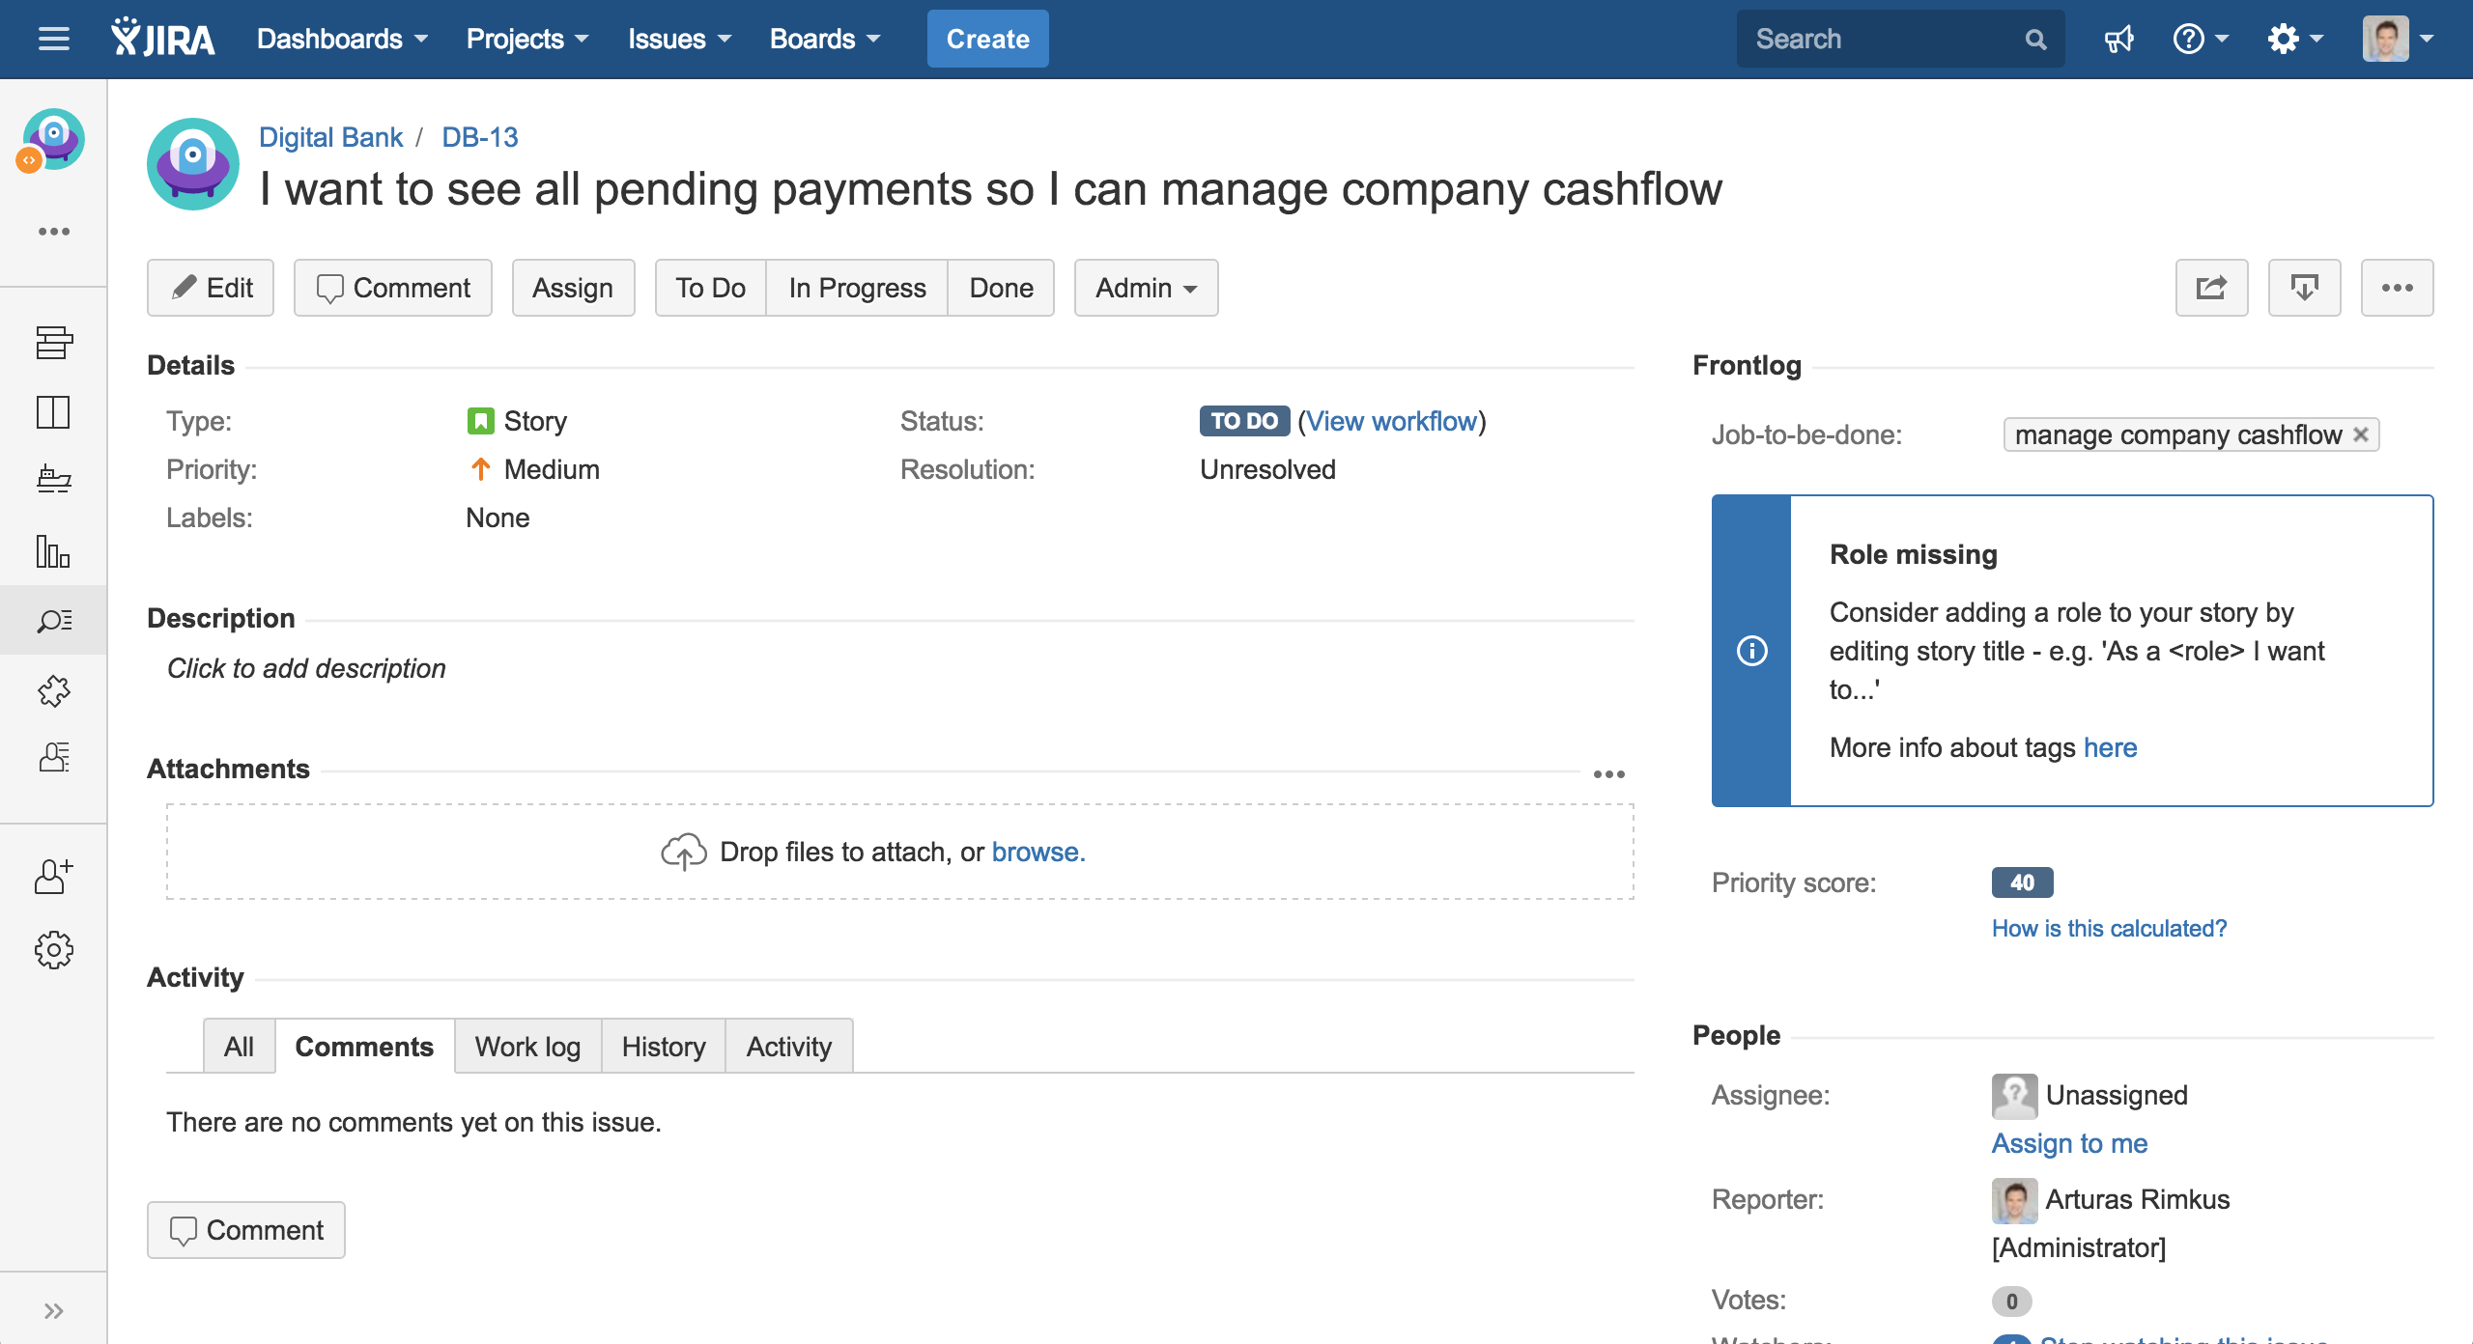Open the backlog icon in sidebar

pyautogui.click(x=53, y=342)
